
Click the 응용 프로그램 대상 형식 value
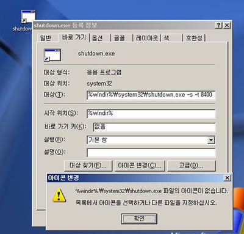(x=104, y=72)
